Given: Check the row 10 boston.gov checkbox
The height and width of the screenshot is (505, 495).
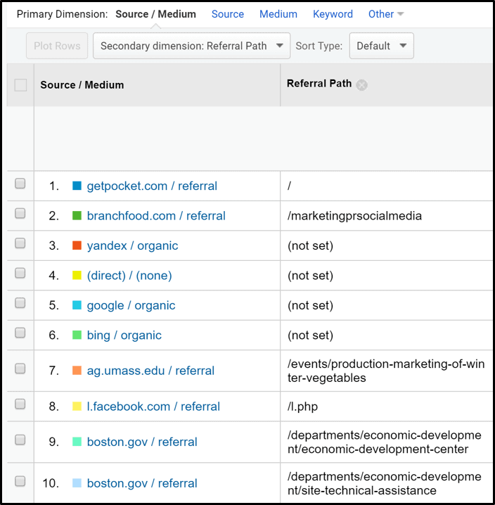Looking at the screenshot, I should (x=20, y=481).
